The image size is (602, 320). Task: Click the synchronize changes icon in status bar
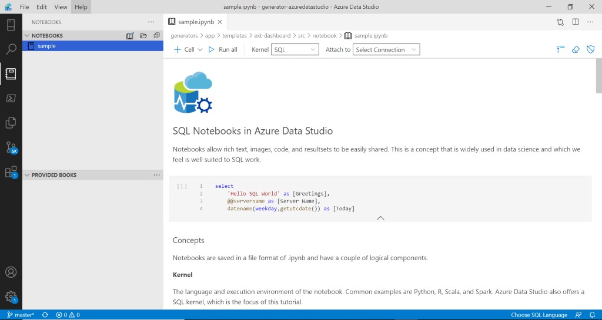[x=45, y=315]
